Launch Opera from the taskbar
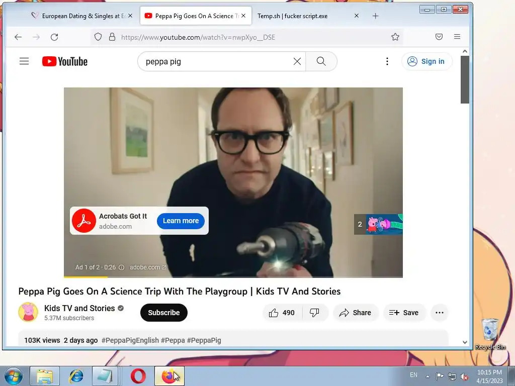The image size is (515, 386). pyautogui.click(x=138, y=376)
